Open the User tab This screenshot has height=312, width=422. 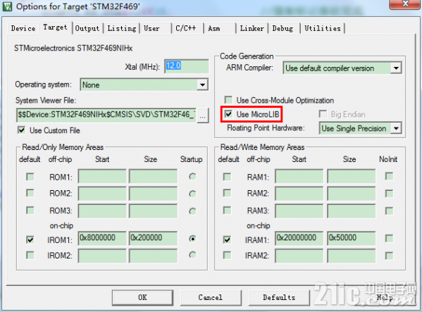coord(151,28)
